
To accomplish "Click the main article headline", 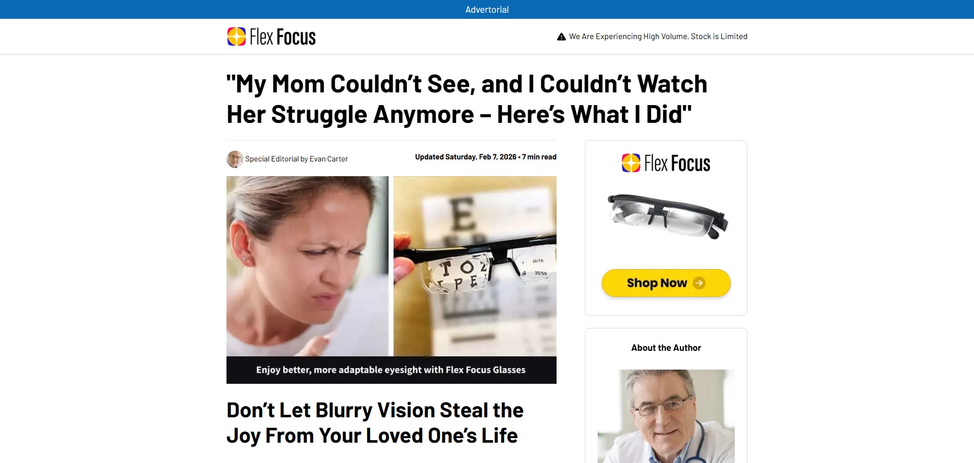I will 467,99.
